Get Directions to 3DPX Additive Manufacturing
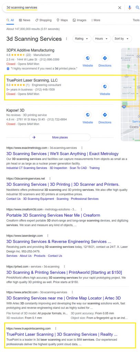Image resolution: width=140 pixels, height=352 pixels. pos(105,58)
